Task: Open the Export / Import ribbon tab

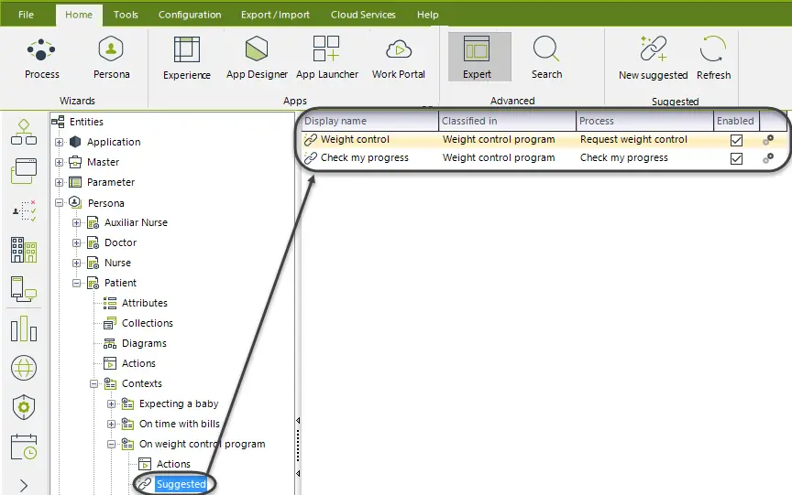Action: click(275, 15)
